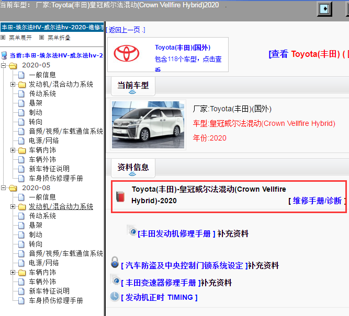
Task: Open 转向 under 2020-08
Action: point(36,244)
